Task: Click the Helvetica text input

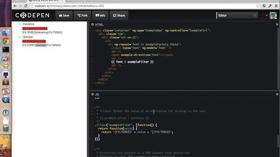Action: [37, 24]
